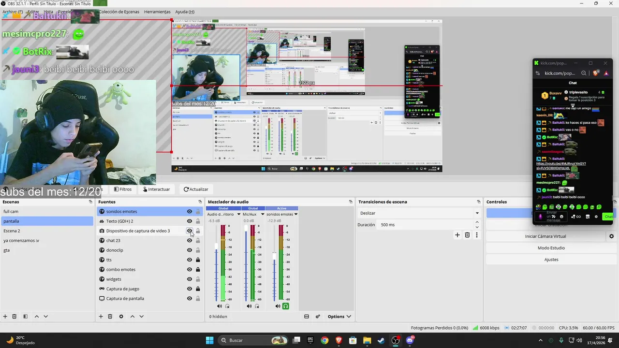Toggle monitoring on Audio del escritorio

227,306
